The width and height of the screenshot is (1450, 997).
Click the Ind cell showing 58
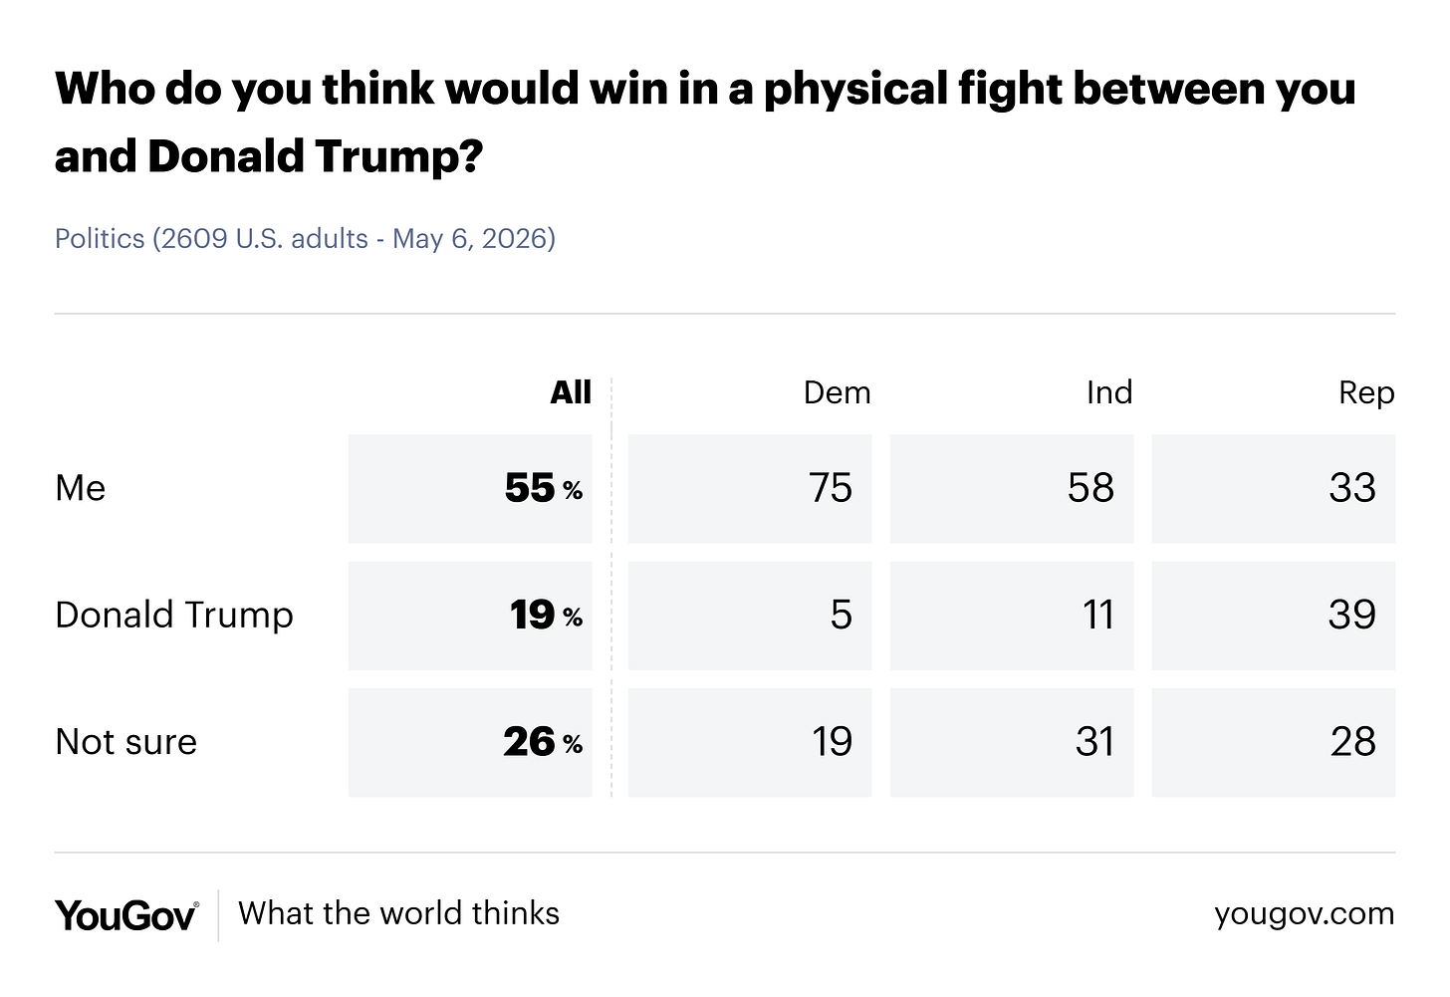tap(1012, 488)
